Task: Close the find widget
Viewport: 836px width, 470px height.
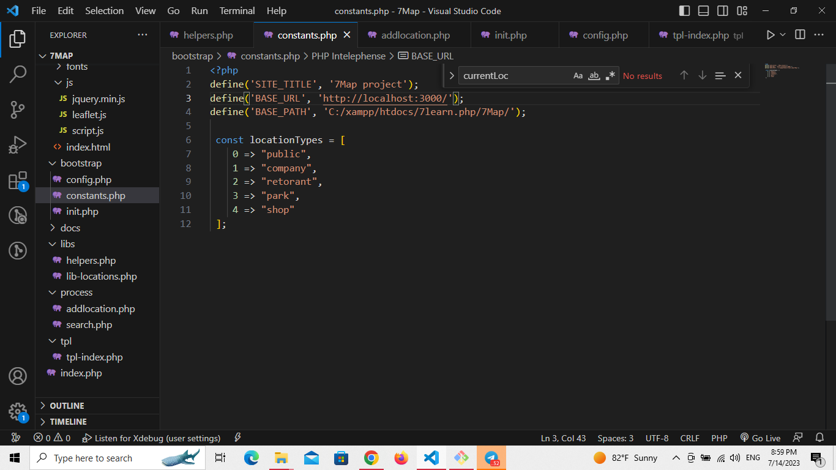Action: coord(738,75)
